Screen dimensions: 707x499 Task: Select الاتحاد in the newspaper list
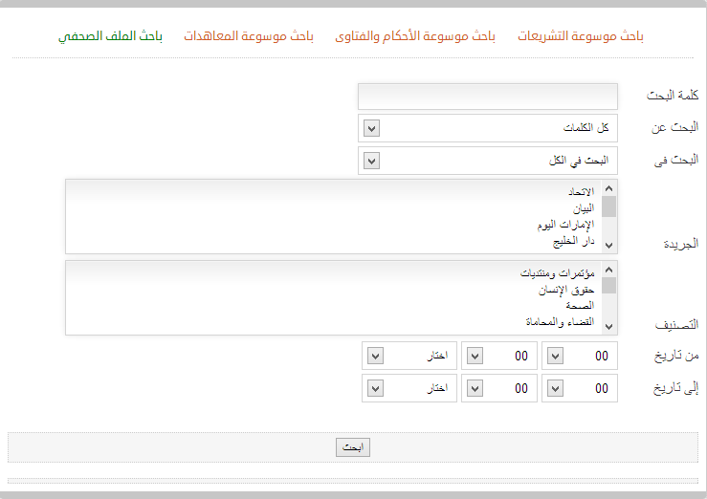[x=582, y=192]
